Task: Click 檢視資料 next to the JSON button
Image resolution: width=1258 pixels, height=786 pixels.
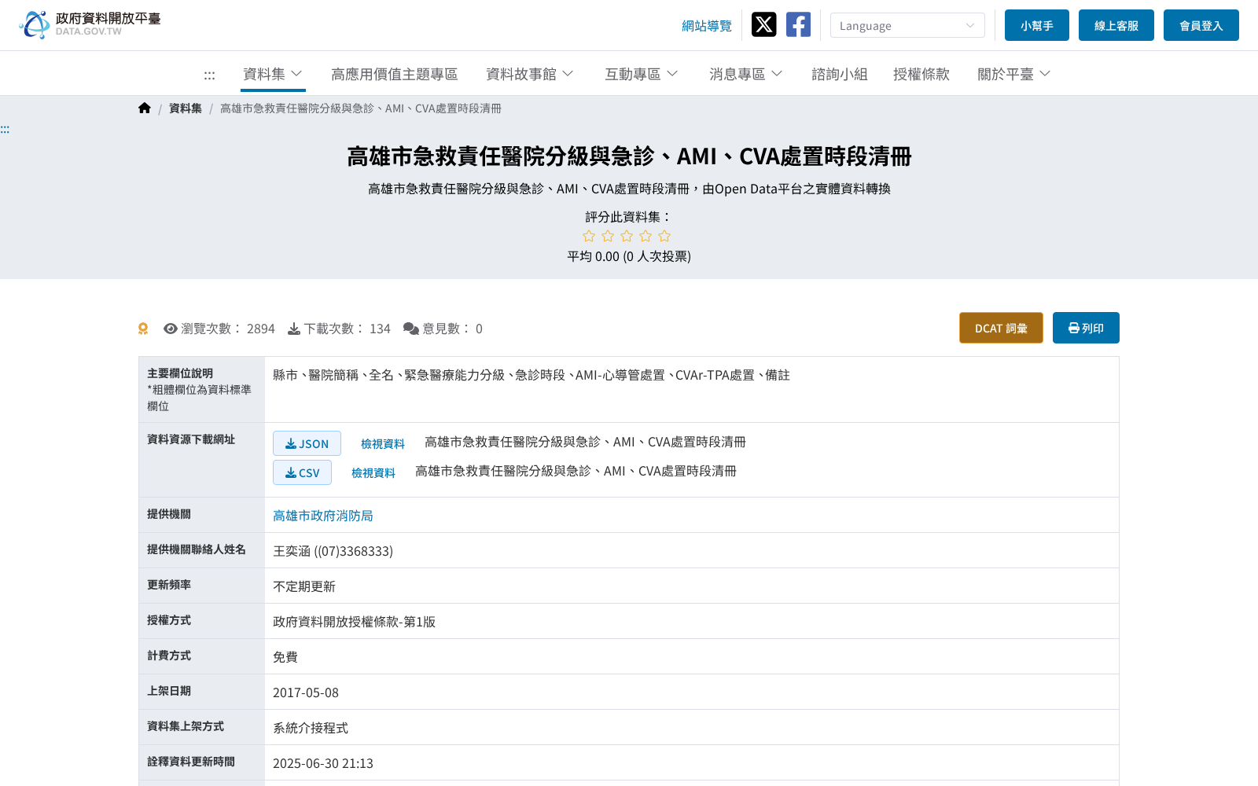Action: pyautogui.click(x=383, y=443)
